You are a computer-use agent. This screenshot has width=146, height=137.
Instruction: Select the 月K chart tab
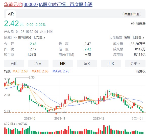(x=111, y=64)
